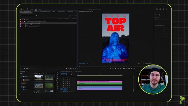
Task: Select the pink clip on the timeline
Action: pyautogui.click(x=100, y=82)
